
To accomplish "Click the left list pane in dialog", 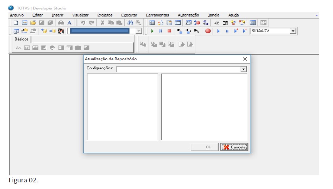I will (122, 107).
